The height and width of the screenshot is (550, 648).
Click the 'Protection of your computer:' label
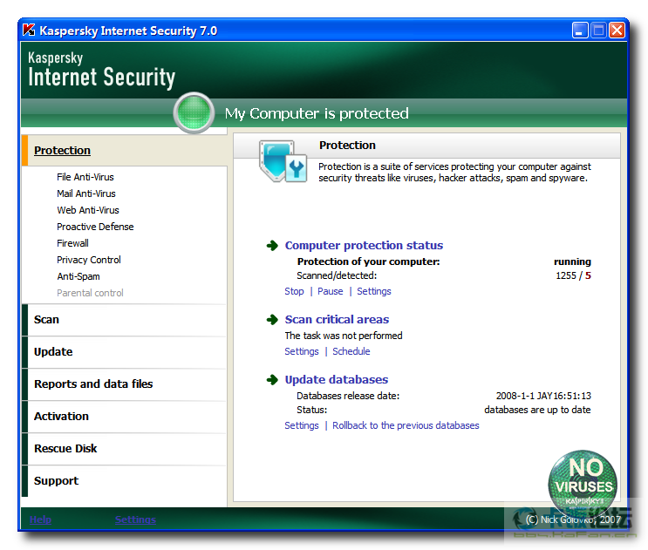click(368, 261)
